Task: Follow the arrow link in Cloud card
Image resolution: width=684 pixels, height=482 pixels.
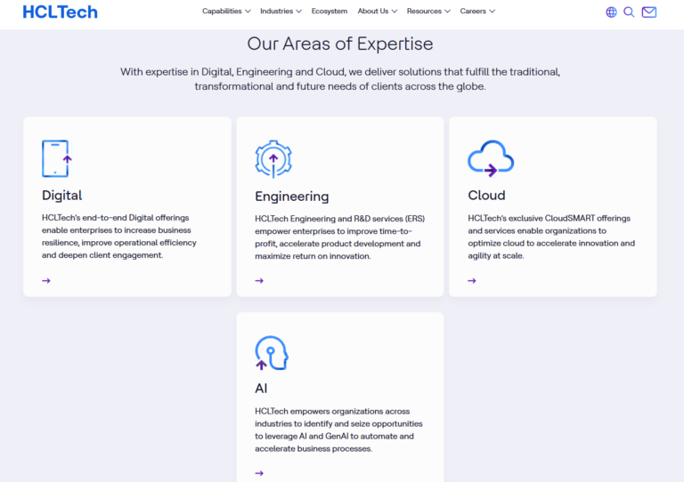Action: (x=472, y=281)
